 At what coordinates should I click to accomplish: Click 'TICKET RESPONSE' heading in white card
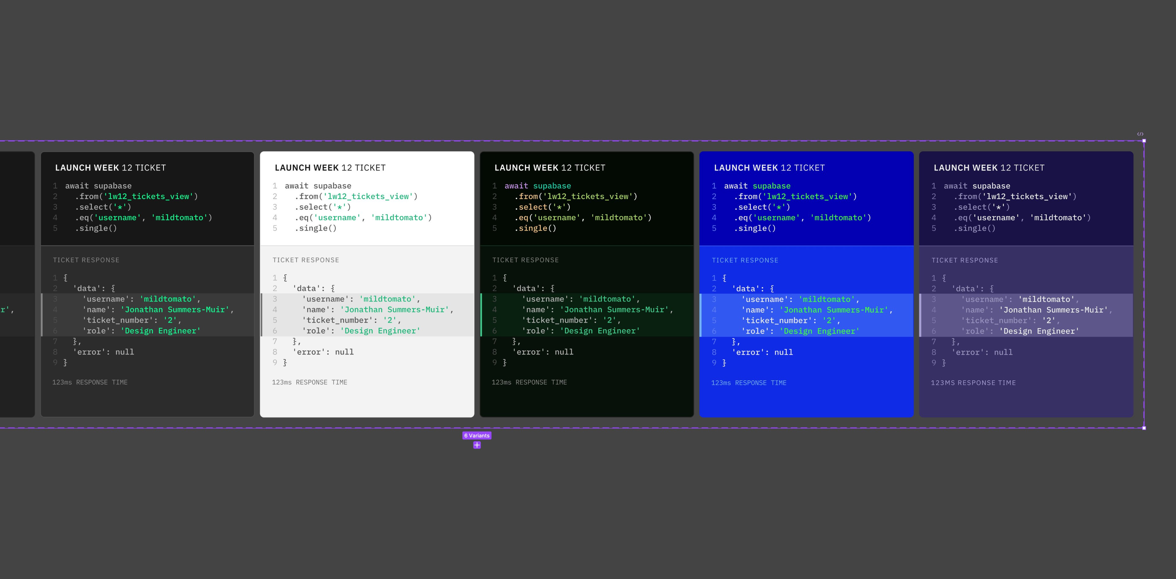(x=306, y=260)
